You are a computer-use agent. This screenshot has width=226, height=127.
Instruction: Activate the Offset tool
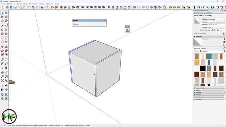[6, 55]
